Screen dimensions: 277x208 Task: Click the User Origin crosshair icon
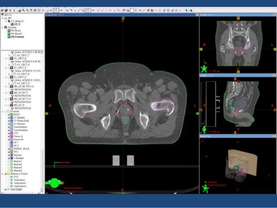click(x=8, y=189)
